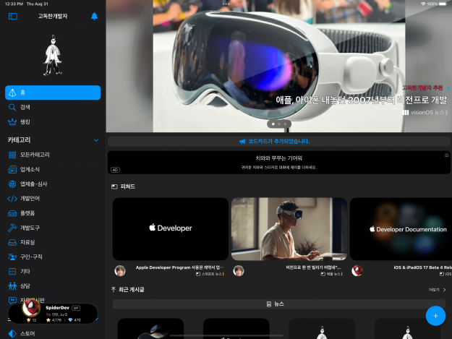Open 플랫폼 category
This screenshot has height=339, width=452.
pos(27,213)
